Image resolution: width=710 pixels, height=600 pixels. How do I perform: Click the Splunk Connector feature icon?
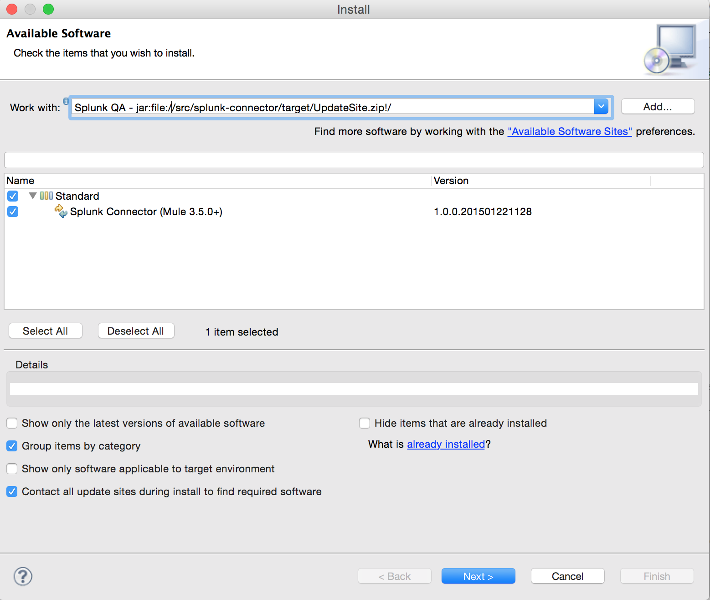pos(61,212)
